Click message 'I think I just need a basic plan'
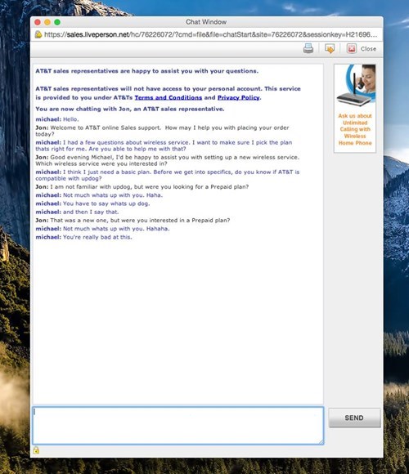This screenshot has width=409, height=474. (x=168, y=176)
